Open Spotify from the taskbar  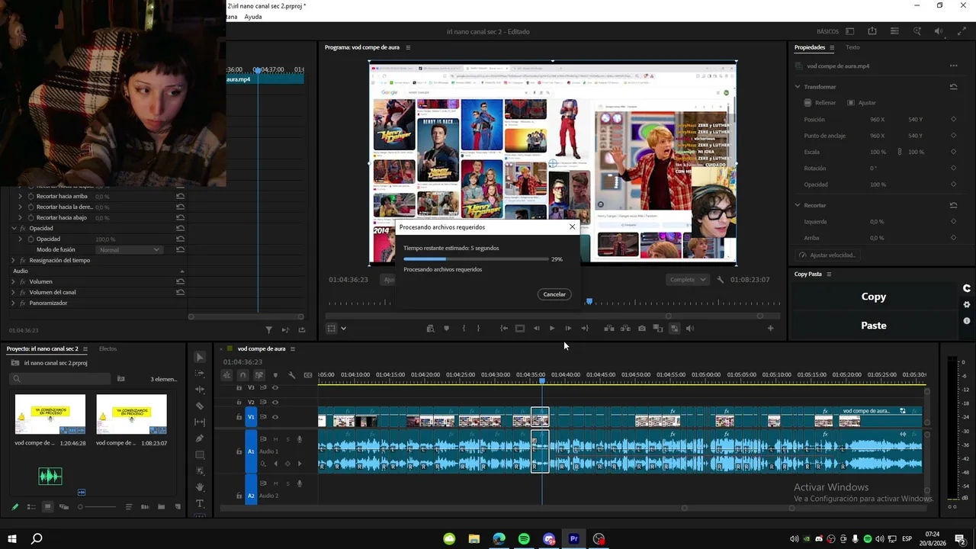[x=524, y=539]
